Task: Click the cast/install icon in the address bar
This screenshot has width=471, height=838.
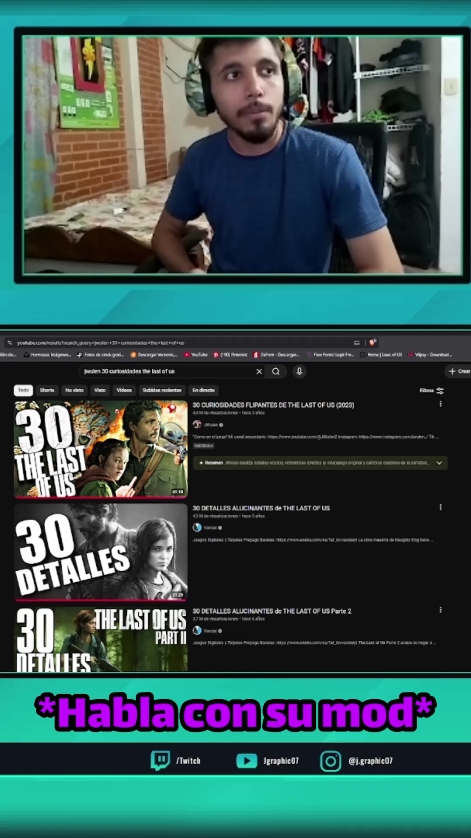Action: [x=357, y=343]
